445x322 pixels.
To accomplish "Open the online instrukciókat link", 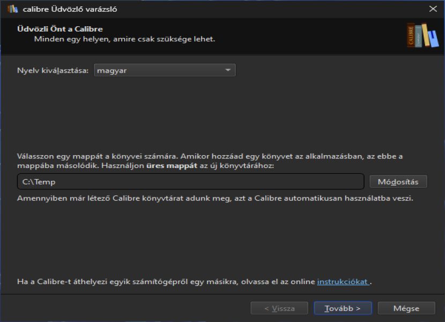I will (x=343, y=282).
